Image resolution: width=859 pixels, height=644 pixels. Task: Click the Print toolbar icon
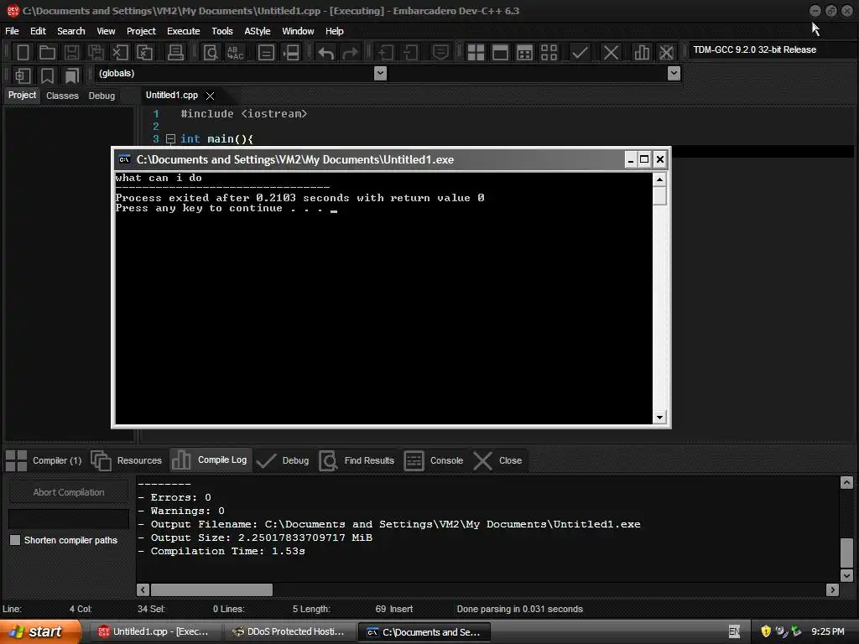pos(175,53)
